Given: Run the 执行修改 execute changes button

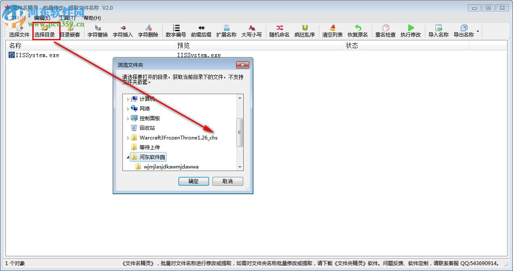Looking at the screenshot, I should click(x=411, y=31).
